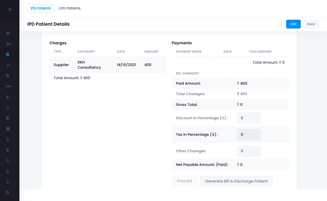Focus the Discount In Percentage input field
The height and width of the screenshot is (201, 327).
249,118
